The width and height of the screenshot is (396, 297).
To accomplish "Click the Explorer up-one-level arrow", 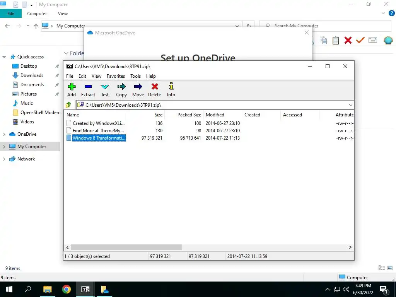I will [x=36, y=26].
